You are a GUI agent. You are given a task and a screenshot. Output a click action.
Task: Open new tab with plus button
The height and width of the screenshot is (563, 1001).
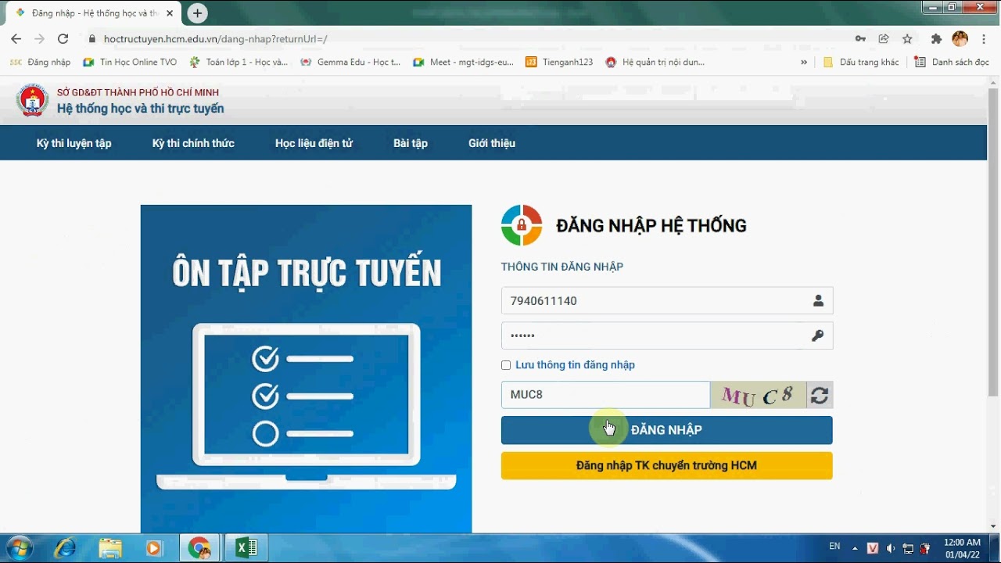[x=198, y=13]
